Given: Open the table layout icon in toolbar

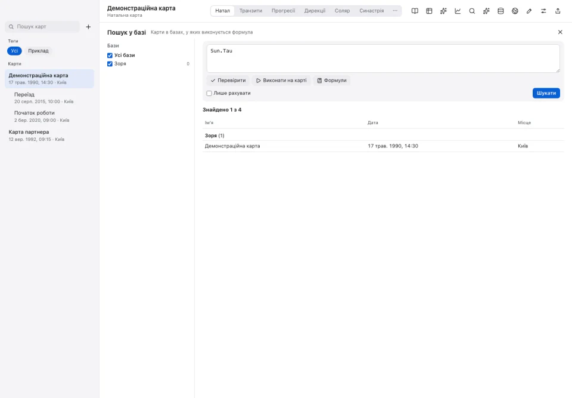Looking at the screenshot, I should click(429, 11).
